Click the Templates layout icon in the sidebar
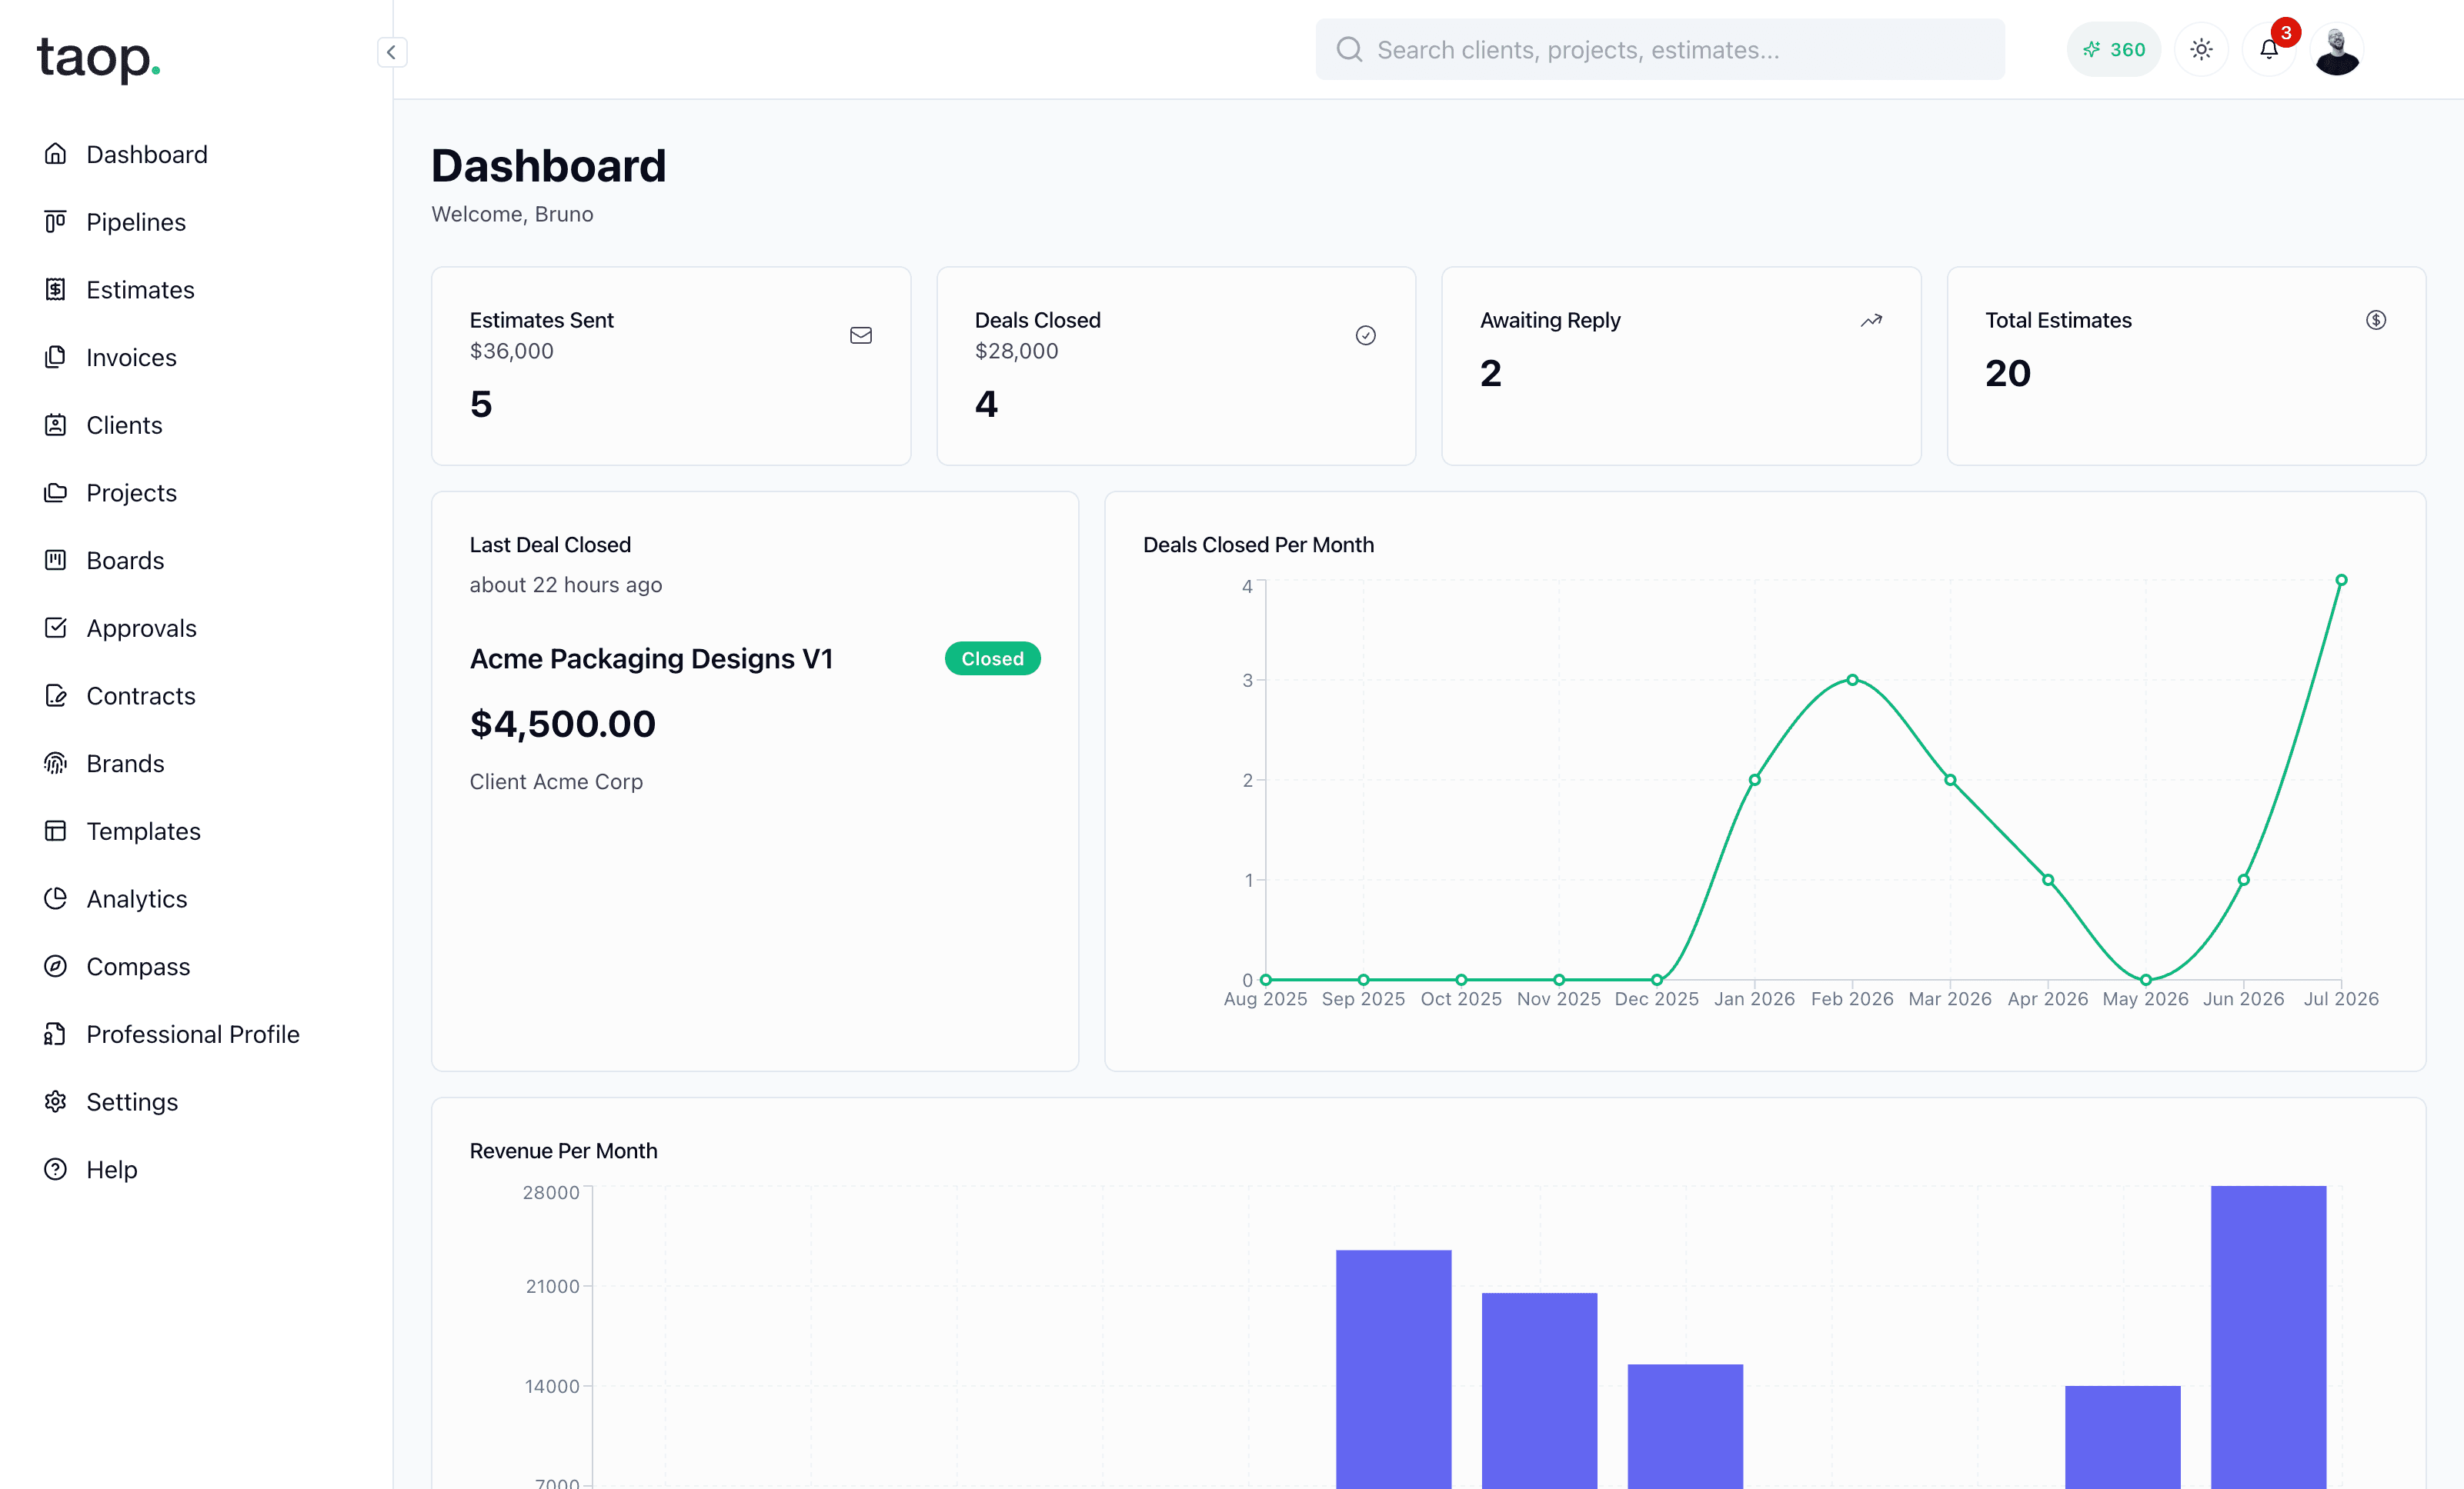Image resolution: width=2464 pixels, height=1489 pixels. click(x=55, y=831)
